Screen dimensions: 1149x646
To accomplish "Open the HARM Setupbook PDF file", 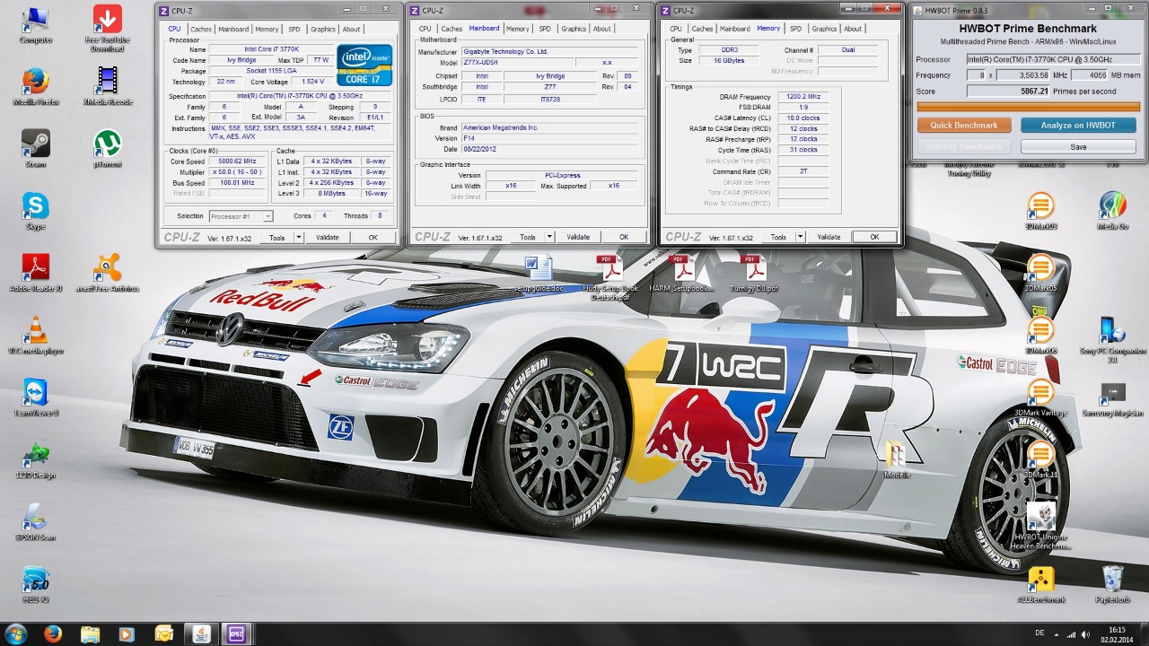I will pyautogui.click(x=681, y=273).
